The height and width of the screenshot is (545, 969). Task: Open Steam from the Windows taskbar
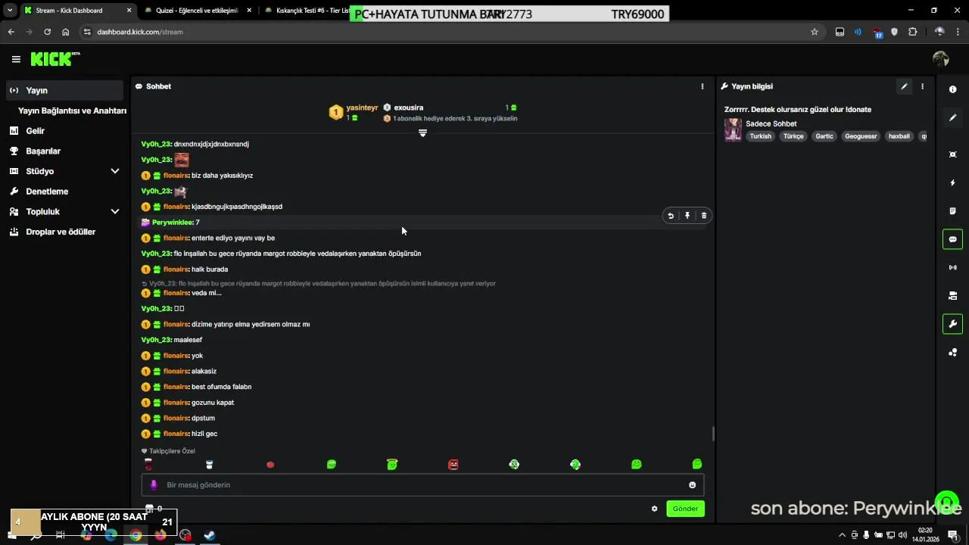(x=210, y=535)
